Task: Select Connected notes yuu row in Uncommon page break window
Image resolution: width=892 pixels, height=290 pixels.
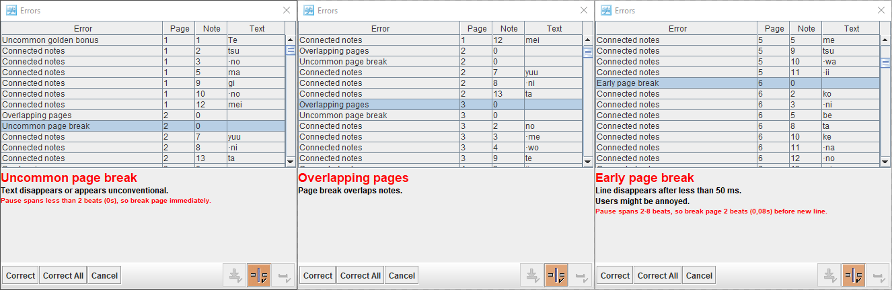Action: point(143,137)
